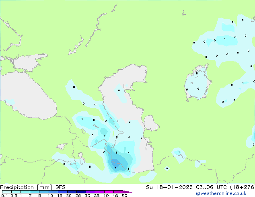Click the '45' legend scale label
Image resolution: width=255 pixels, height=197 pixels.
(115, 195)
